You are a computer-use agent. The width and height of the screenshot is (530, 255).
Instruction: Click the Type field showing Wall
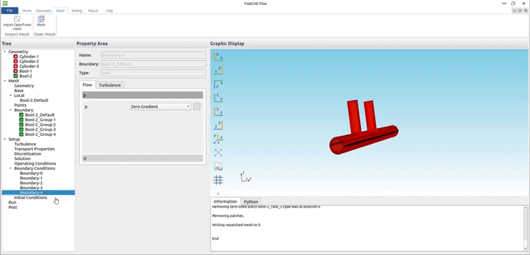pyautogui.click(x=153, y=73)
